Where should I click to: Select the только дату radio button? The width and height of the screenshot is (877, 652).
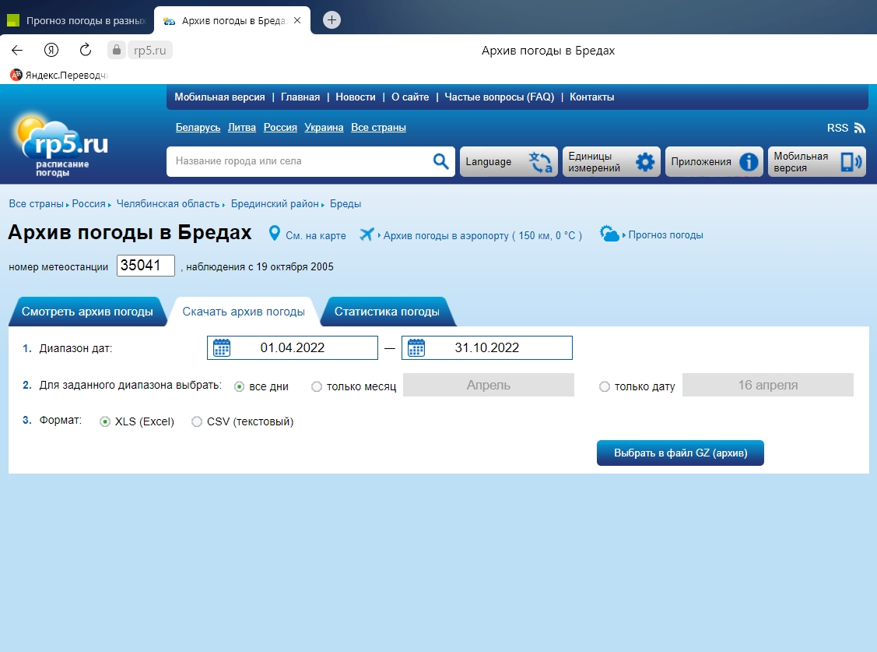(605, 386)
